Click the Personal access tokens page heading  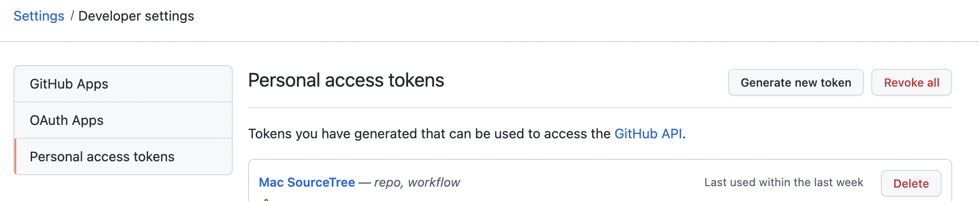(346, 80)
